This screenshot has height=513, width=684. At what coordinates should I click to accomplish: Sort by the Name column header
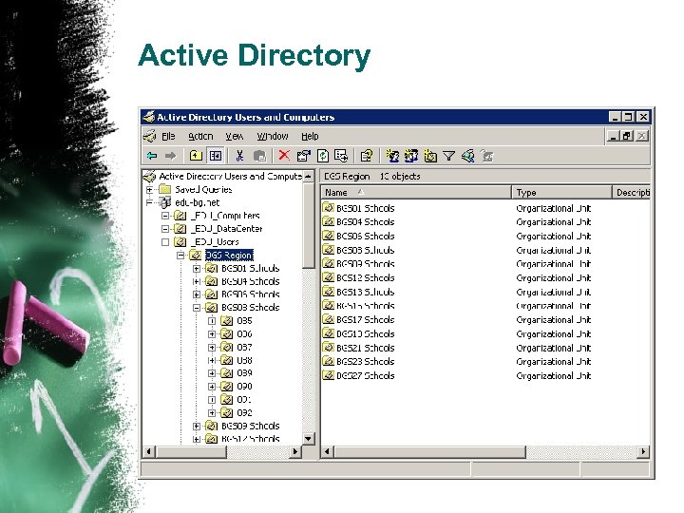click(416, 192)
